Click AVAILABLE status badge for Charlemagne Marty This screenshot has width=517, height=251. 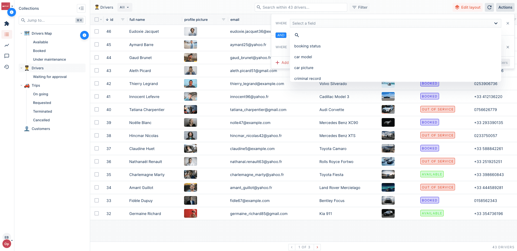[x=432, y=174]
